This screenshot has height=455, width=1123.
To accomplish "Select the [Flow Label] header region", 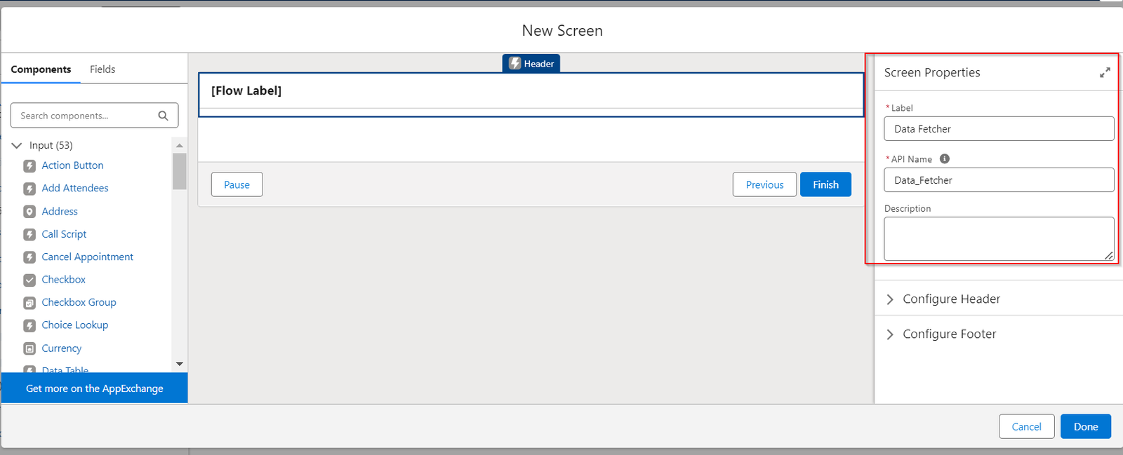I will click(x=531, y=95).
